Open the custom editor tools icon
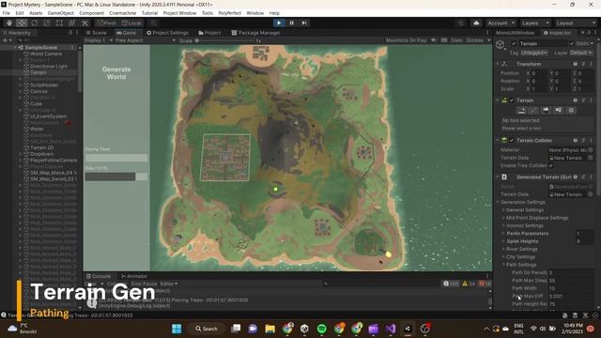The image size is (601, 338). (85, 23)
